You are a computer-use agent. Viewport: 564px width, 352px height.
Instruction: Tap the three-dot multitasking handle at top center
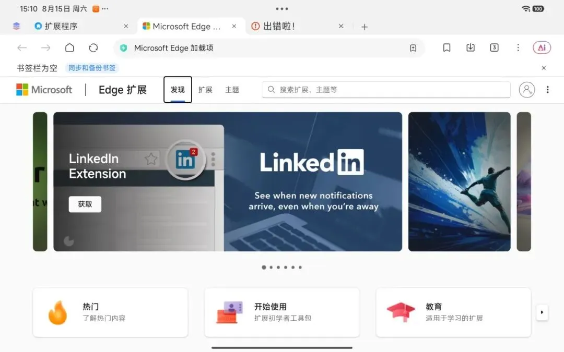[282, 9]
